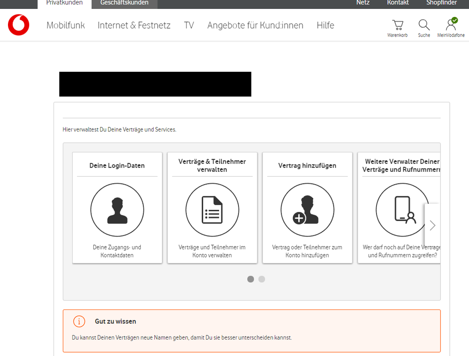Open the MeinVodafone account icon
469x356 pixels.
pos(451,25)
